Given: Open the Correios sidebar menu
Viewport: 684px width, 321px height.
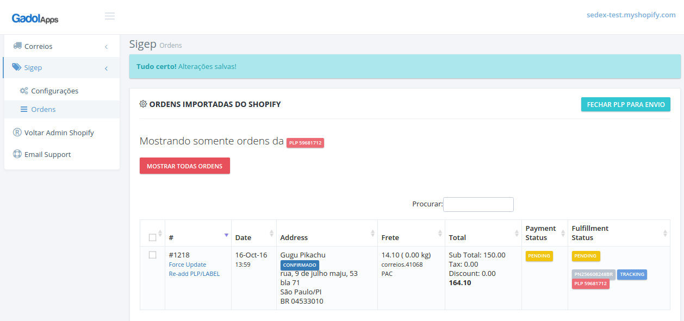Looking at the screenshot, I should coord(62,46).
